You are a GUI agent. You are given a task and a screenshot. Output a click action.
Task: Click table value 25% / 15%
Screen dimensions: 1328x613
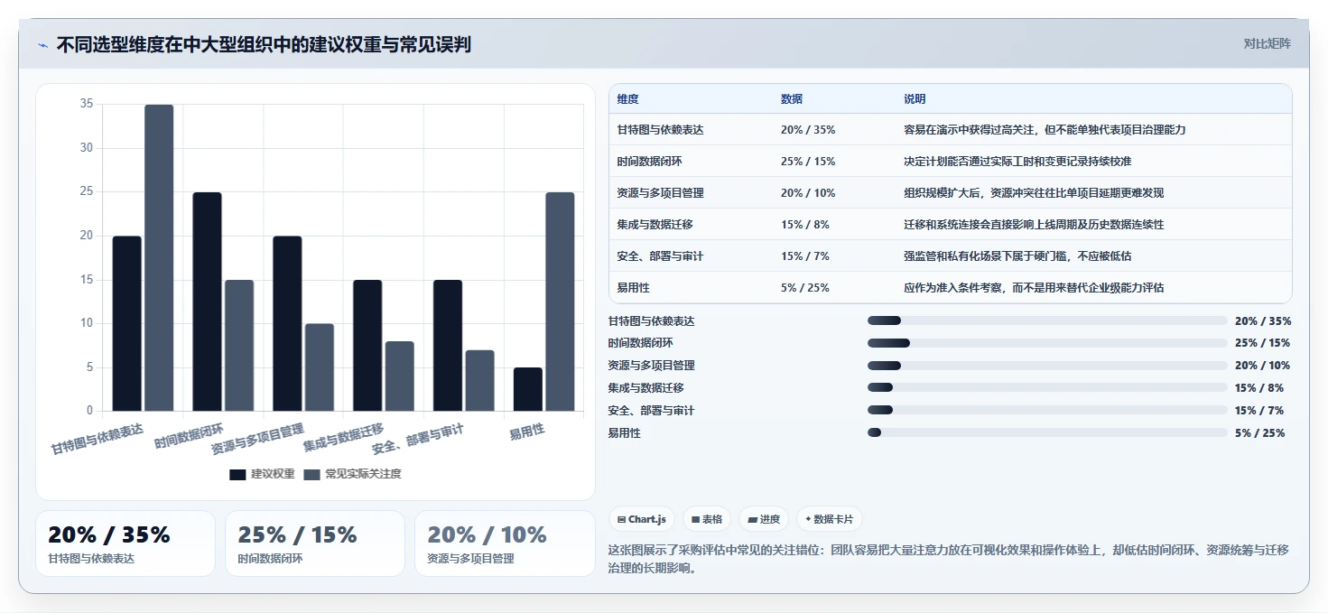pos(808,162)
